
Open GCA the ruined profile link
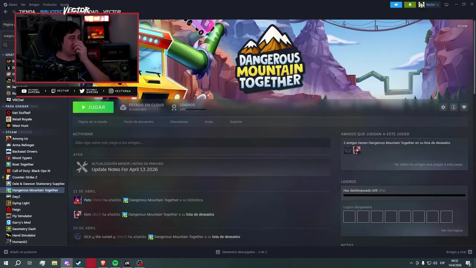click(x=100, y=237)
